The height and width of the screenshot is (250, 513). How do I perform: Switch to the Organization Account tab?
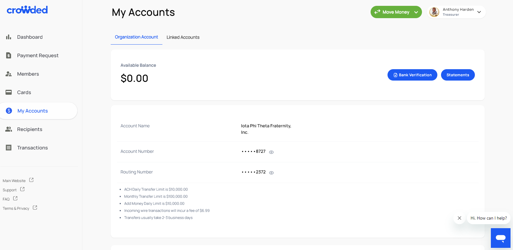coord(137,37)
